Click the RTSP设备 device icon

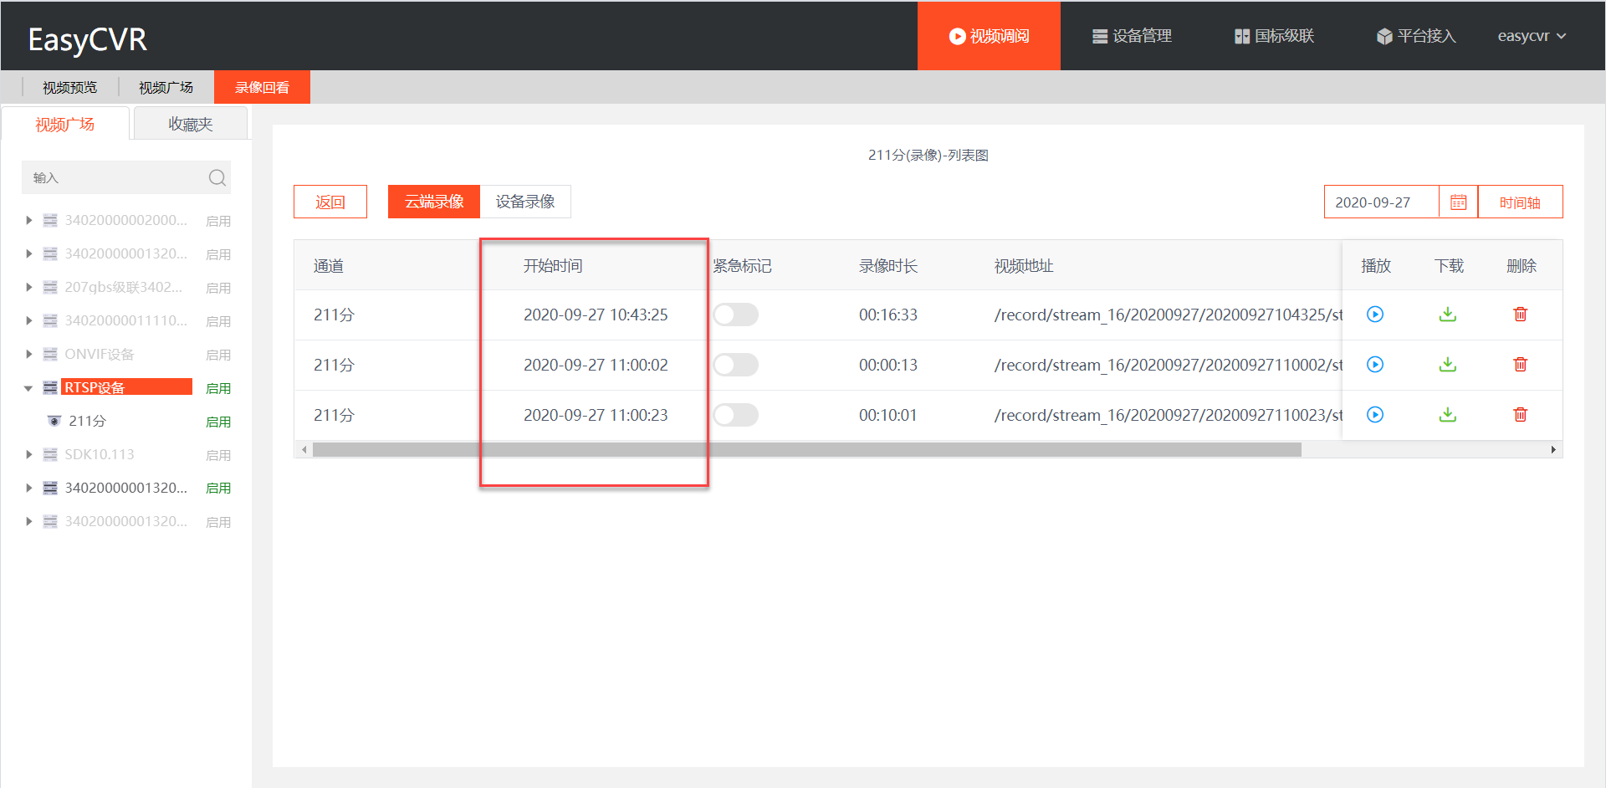[50, 387]
